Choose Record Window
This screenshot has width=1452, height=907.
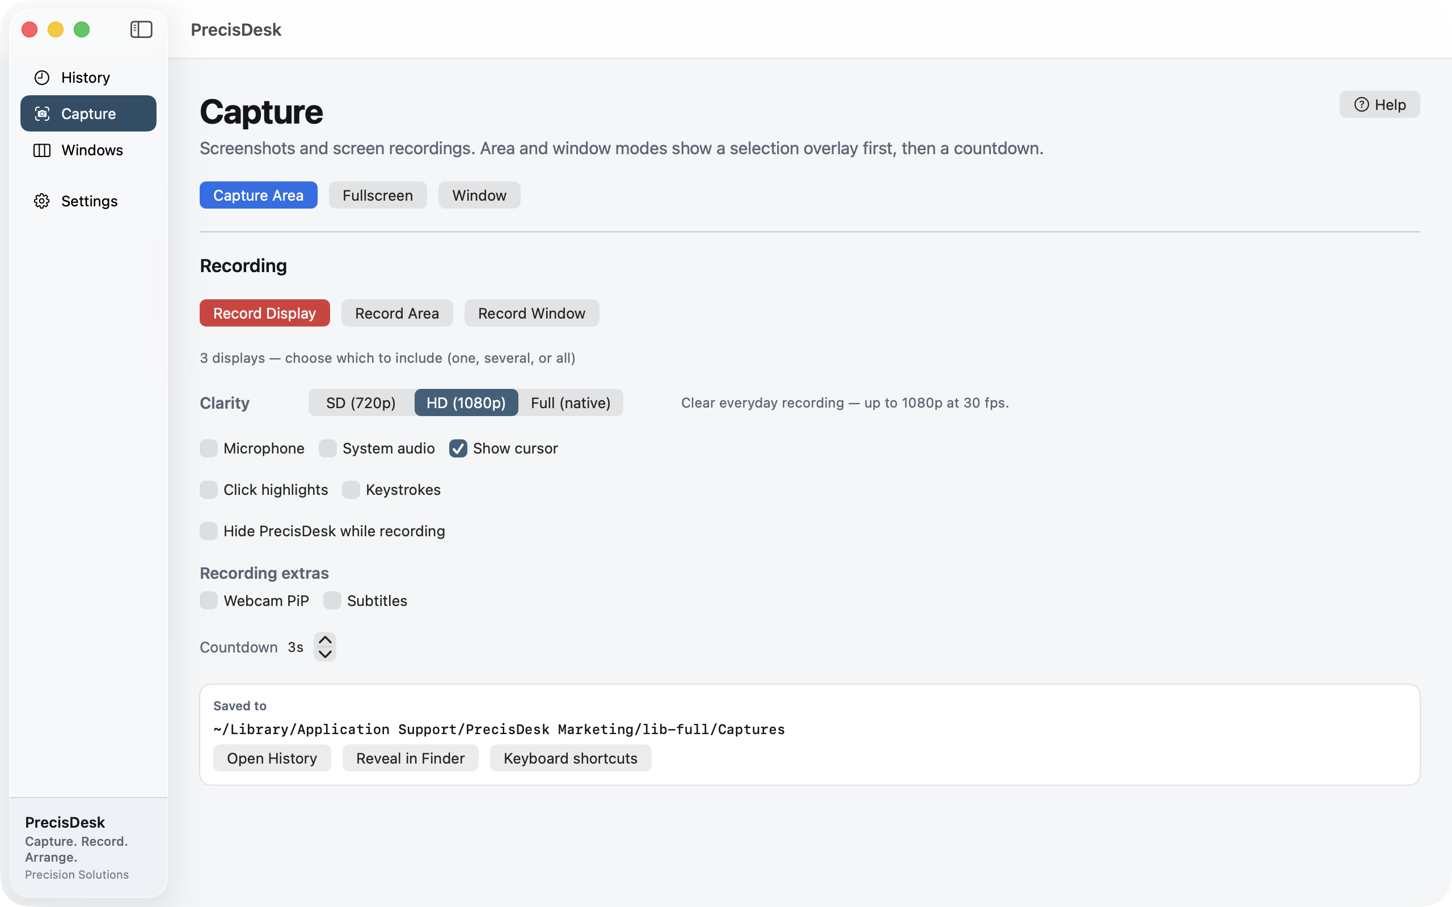[531, 313]
